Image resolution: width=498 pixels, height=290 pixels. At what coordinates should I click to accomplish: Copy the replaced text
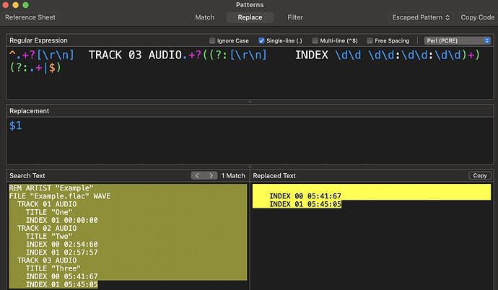tap(479, 176)
